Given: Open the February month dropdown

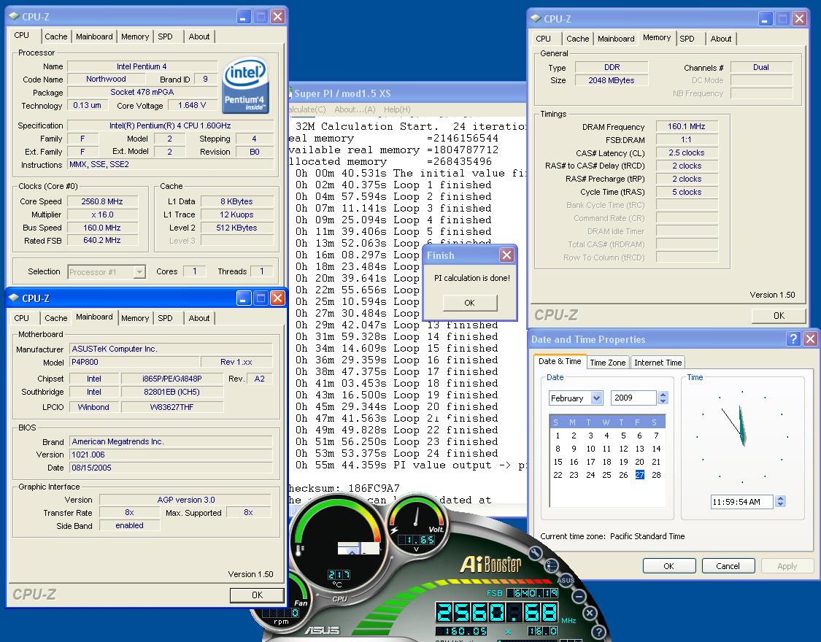Looking at the screenshot, I should [596, 398].
